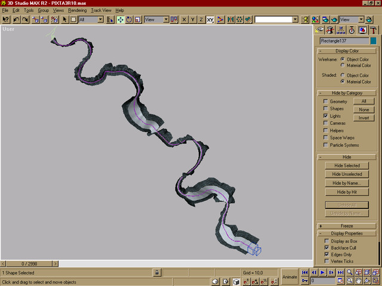Click the Undo arrow icon

16,20
